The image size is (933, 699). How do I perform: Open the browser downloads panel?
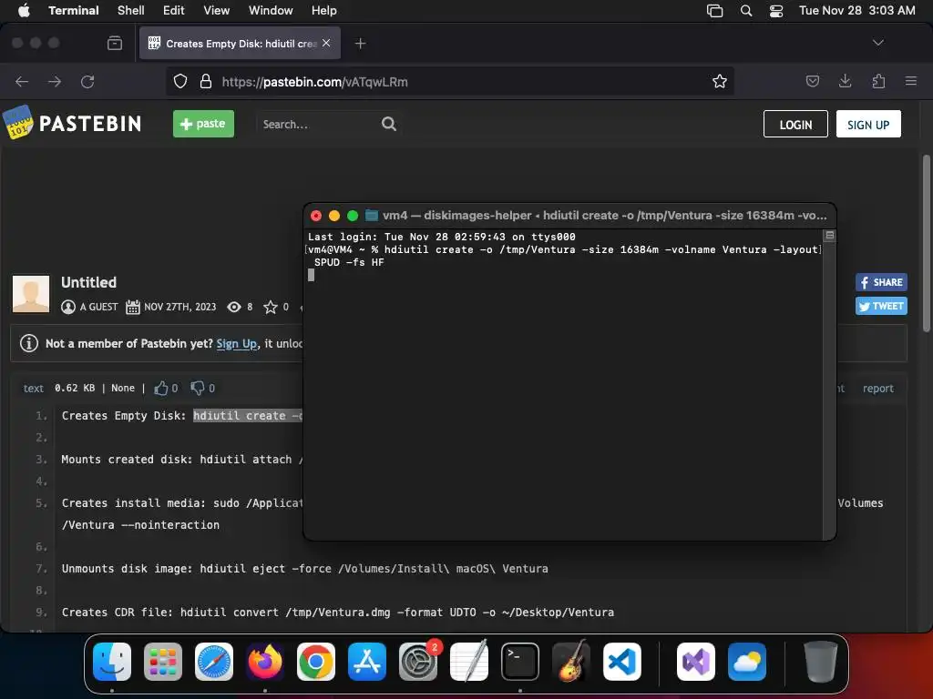tap(845, 81)
